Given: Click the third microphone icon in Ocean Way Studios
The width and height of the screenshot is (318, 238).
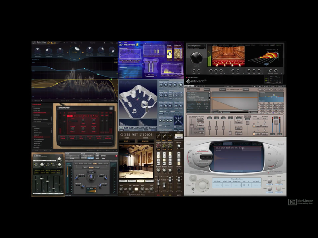Looking at the screenshot, I should [170, 136].
